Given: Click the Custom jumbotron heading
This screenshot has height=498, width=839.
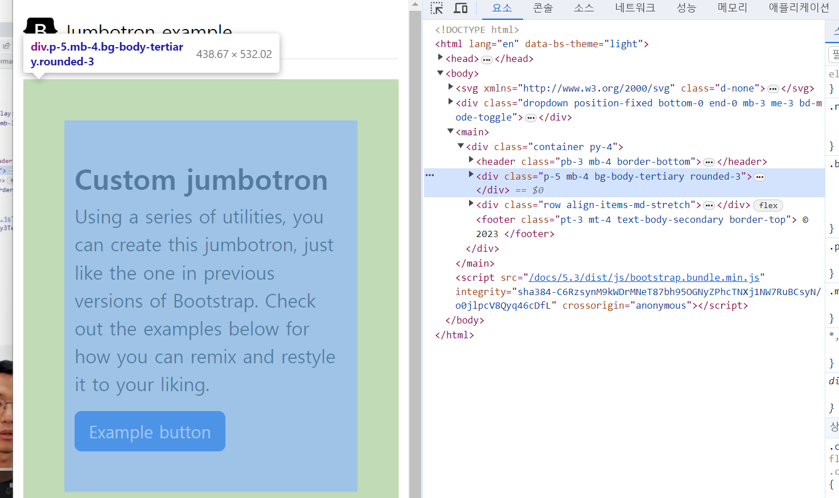Looking at the screenshot, I should 201,180.
